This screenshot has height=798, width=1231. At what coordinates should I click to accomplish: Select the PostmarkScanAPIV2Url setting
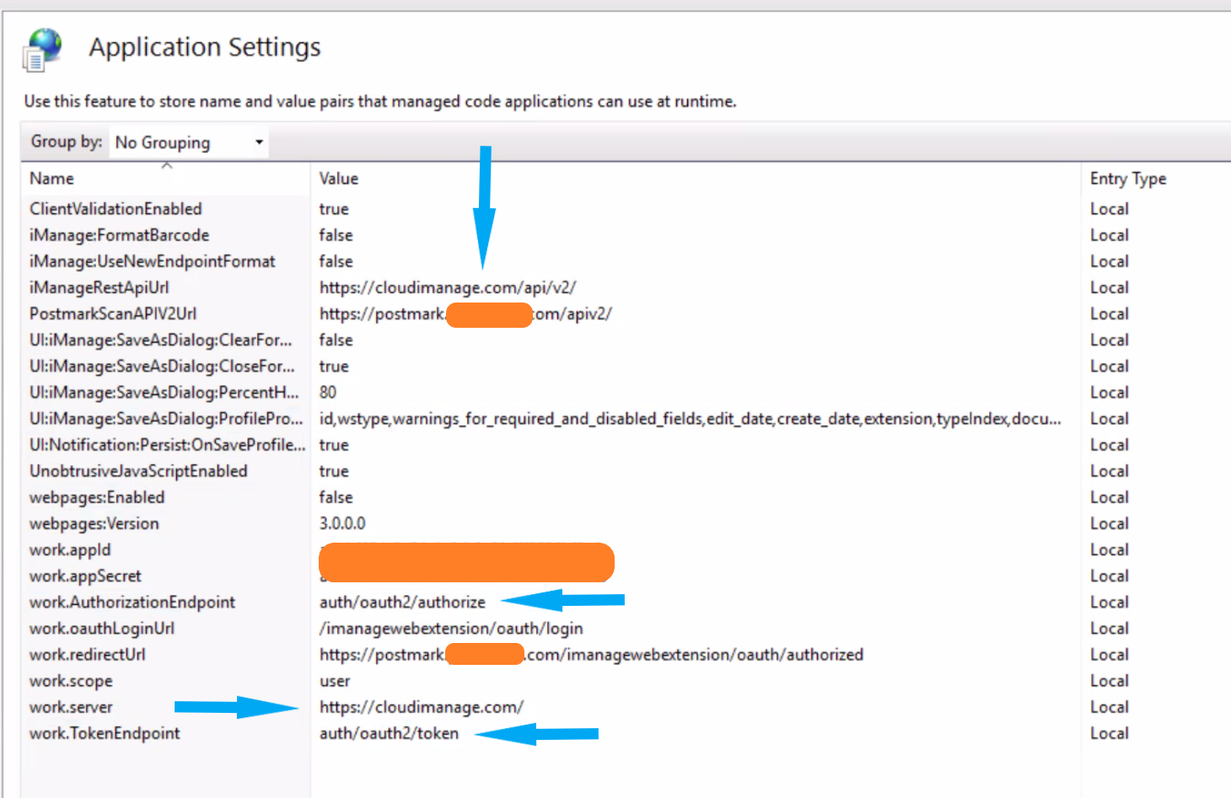113,313
